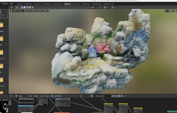
Task: Open the Global transform orientation dropdown
Action: [92, 7]
